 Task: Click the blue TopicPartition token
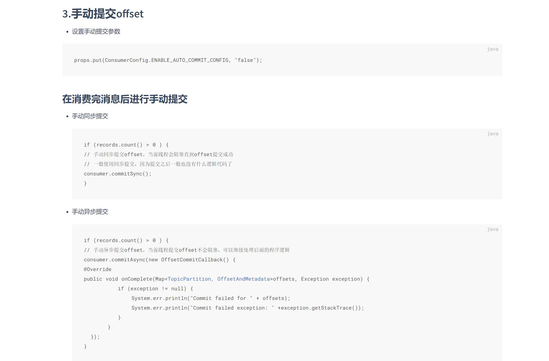[x=189, y=279]
